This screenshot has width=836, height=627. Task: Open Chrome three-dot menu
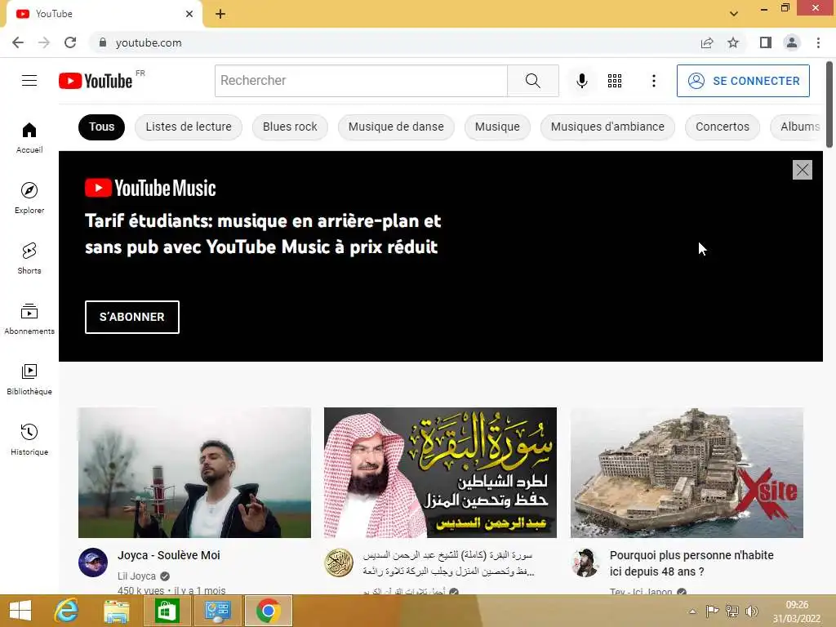point(818,42)
